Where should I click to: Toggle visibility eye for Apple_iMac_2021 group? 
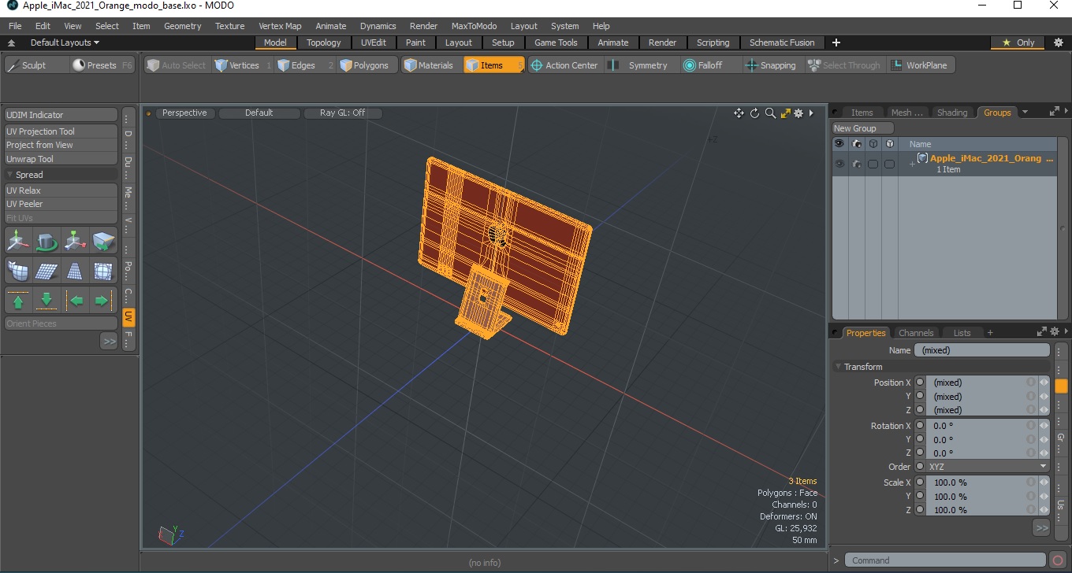839,164
